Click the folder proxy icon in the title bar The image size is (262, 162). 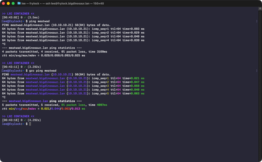19,3
